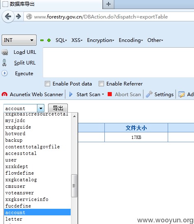Click the dropdown list scrollbar thumb
Viewport: 194px width, 224px height.
(x=74, y=186)
